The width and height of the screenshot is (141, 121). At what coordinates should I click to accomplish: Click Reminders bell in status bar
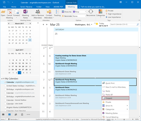point(9,119)
